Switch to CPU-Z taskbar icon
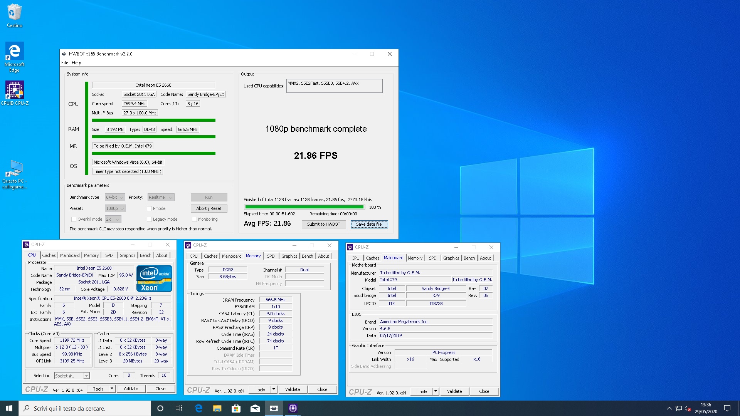Image resolution: width=740 pixels, height=416 pixels. (x=293, y=408)
